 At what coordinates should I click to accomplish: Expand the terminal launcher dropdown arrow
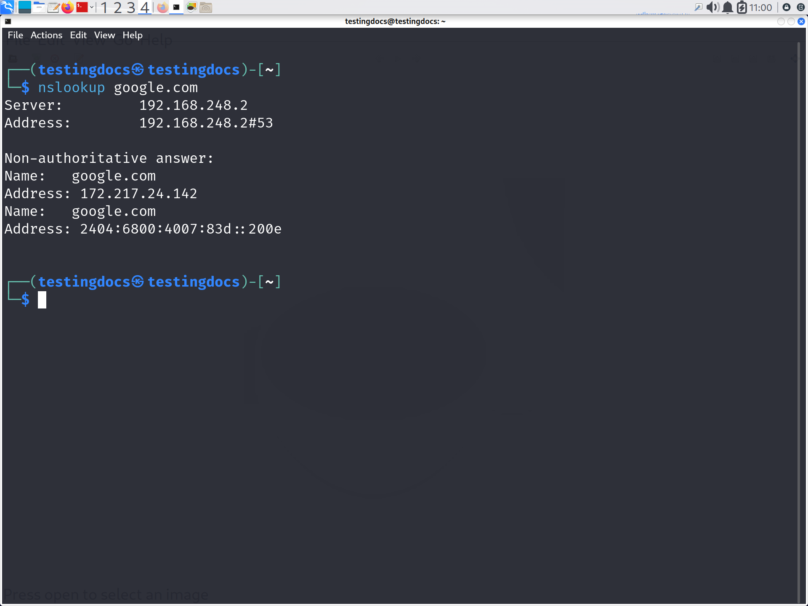(91, 7)
